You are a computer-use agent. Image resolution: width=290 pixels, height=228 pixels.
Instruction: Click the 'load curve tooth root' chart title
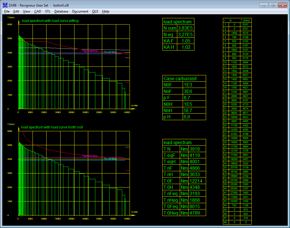point(52,127)
